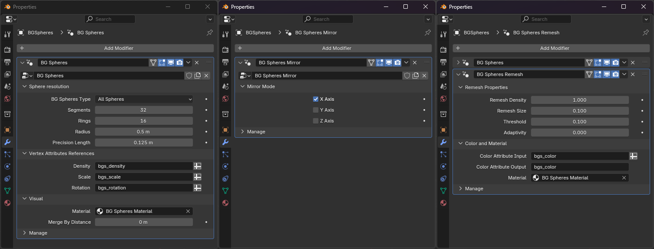Expand Manage panel in left window
The image size is (654, 249).
point(25,233)
